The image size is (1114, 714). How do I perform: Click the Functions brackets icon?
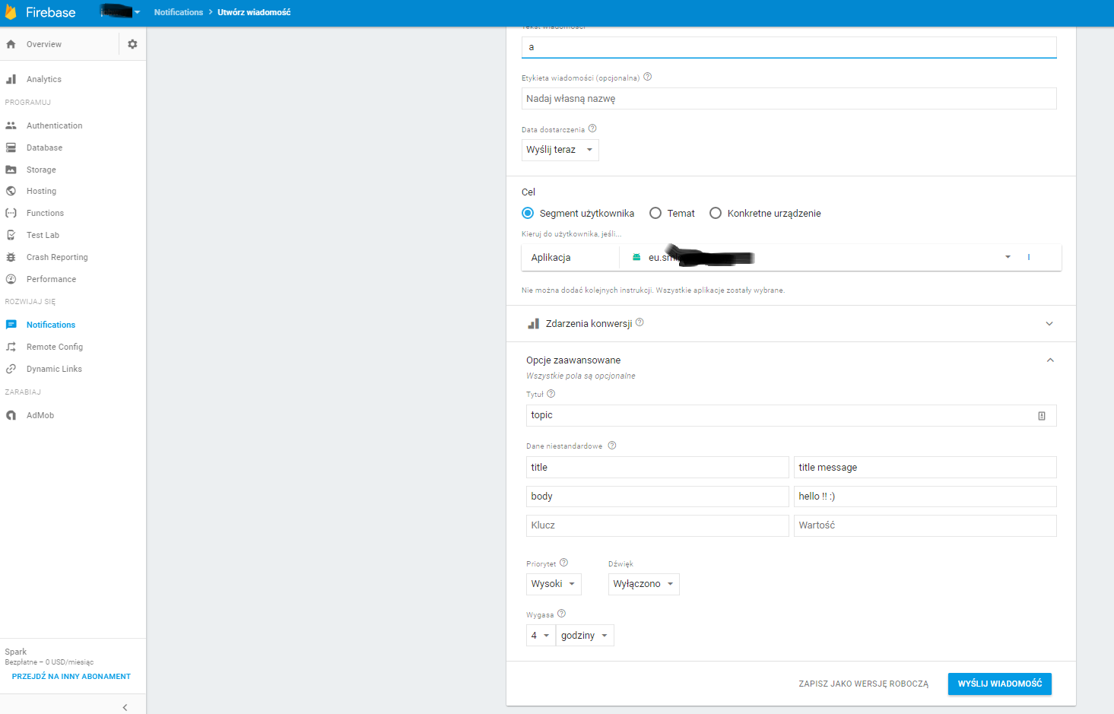coord(11,213)
